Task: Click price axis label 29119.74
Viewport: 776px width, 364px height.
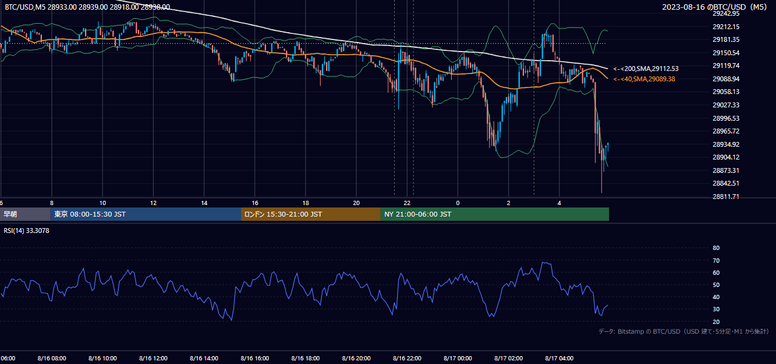Action: pos(726,66)
